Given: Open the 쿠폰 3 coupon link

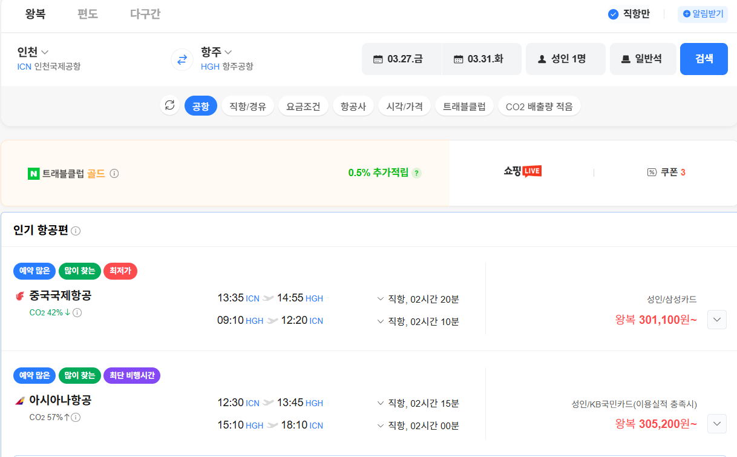Looking at the screenshot, I should pos(666,173).
